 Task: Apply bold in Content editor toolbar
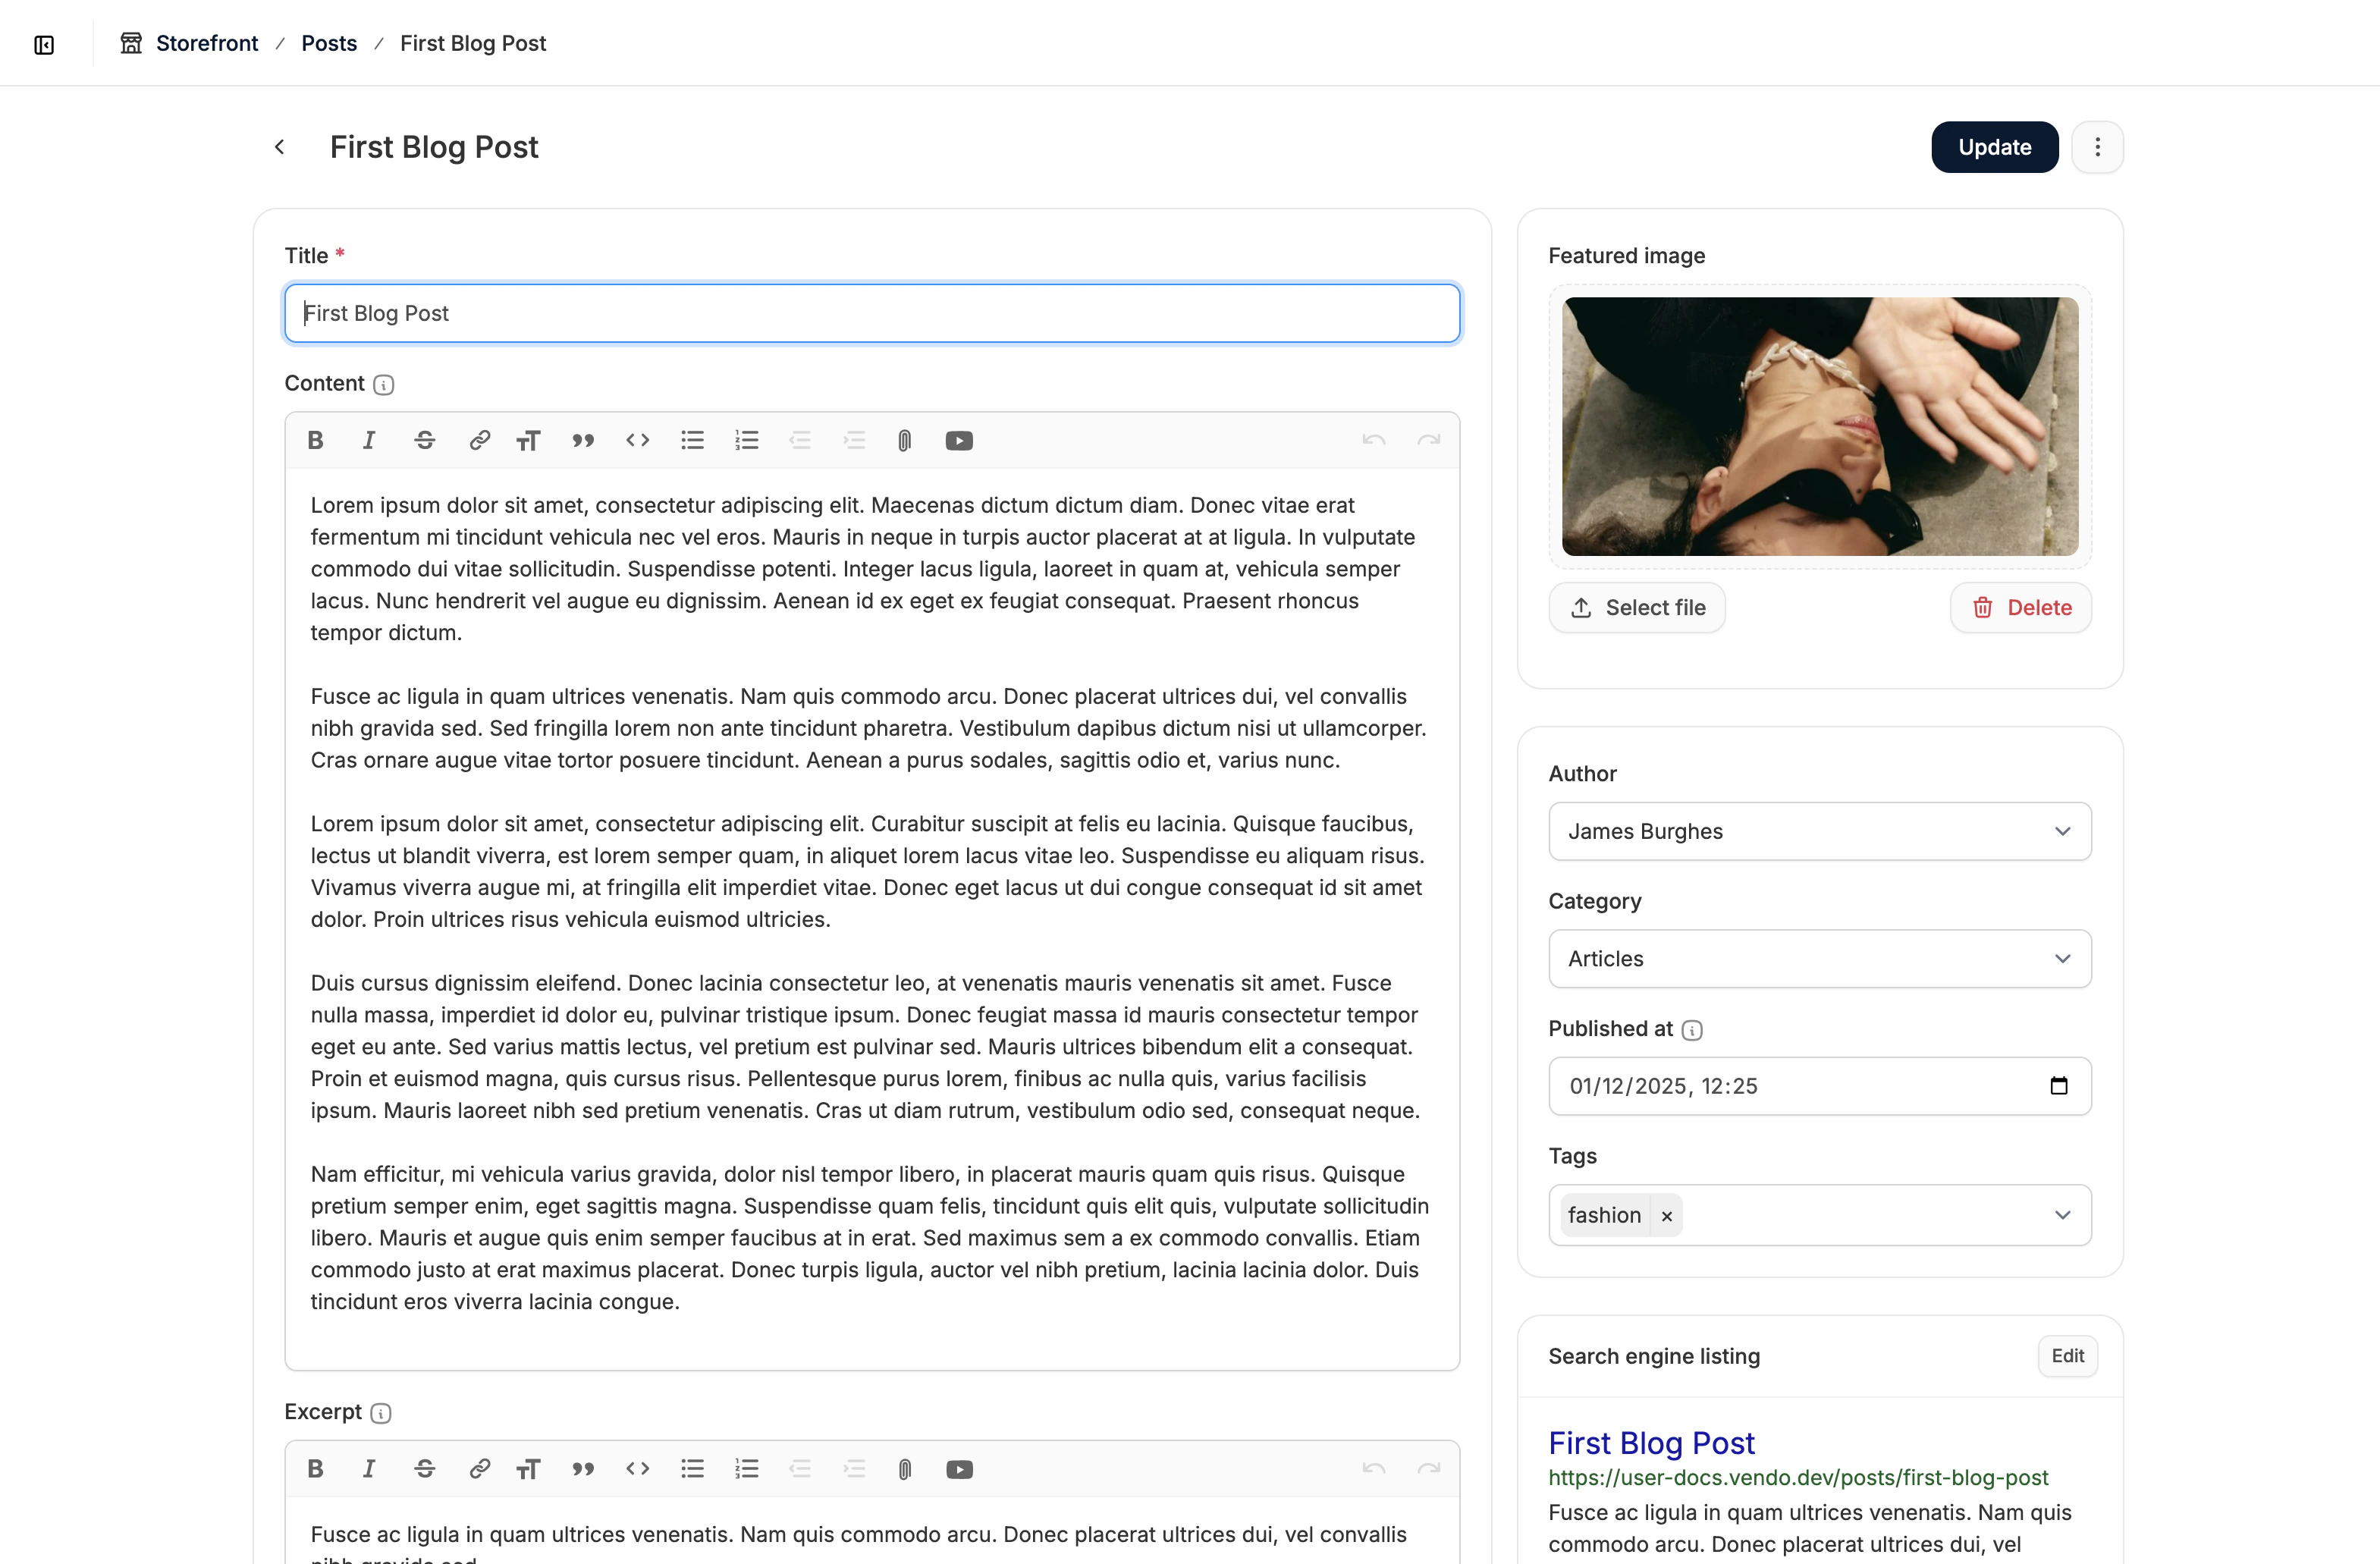tap(315, 440)
